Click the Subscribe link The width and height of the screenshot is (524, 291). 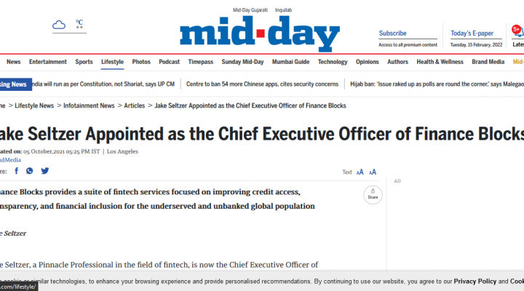coord(393,33)
